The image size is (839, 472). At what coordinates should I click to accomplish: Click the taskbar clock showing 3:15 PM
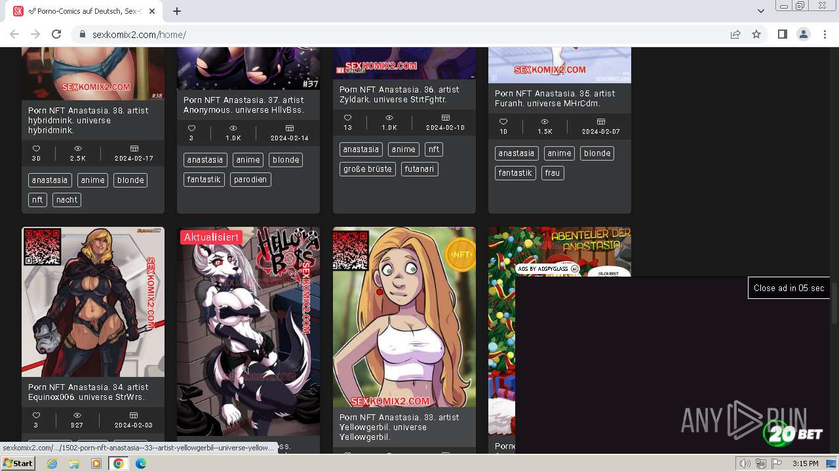tap(805, 463)
